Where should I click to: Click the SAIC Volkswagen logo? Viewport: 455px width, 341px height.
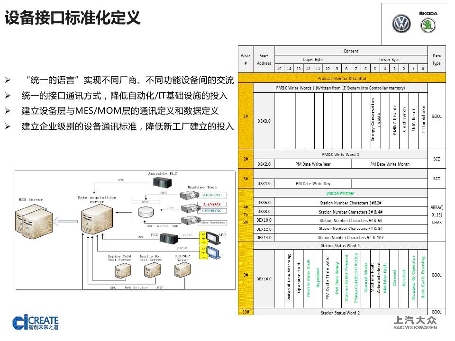[415, 323]
